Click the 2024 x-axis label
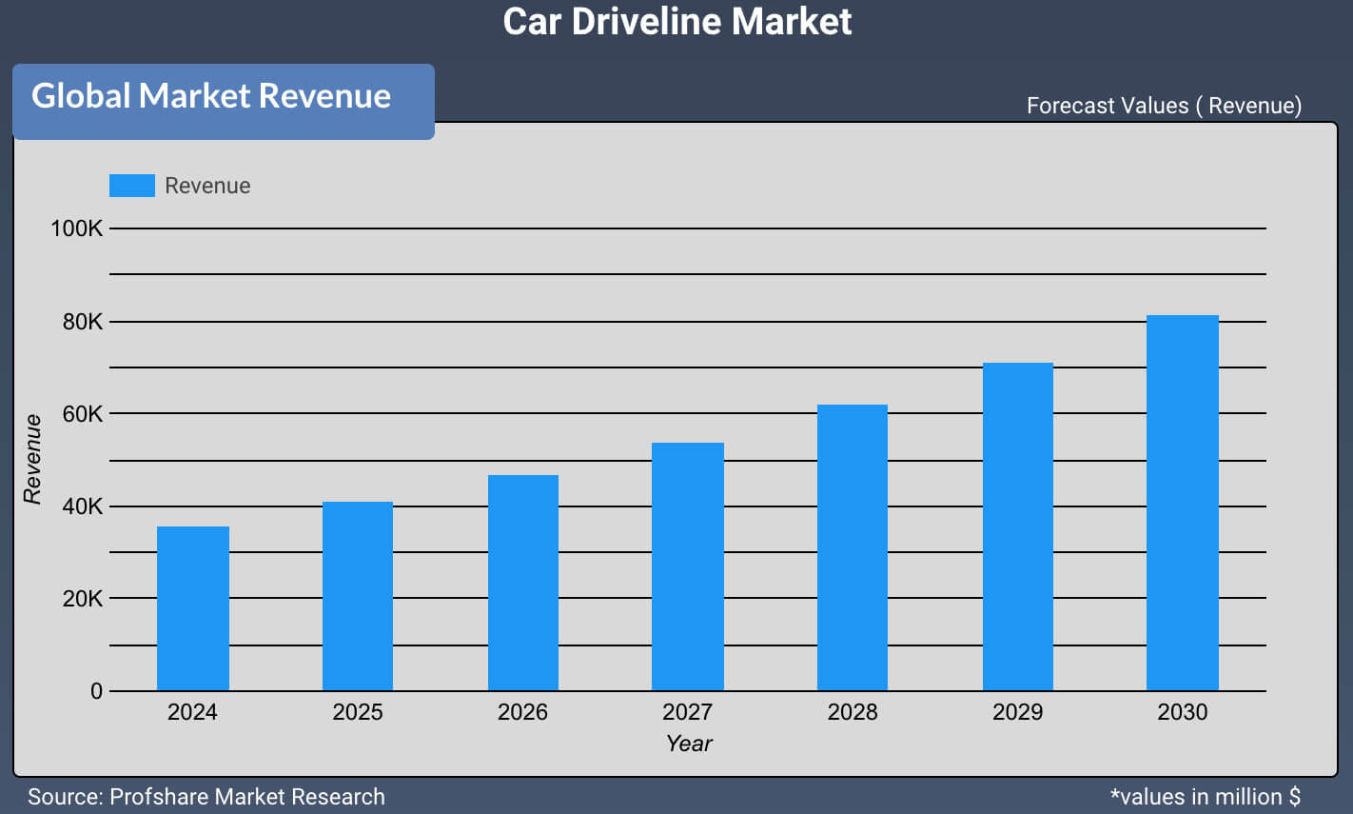This screenshot has height=814, width=1353. [x=192, y=712]
